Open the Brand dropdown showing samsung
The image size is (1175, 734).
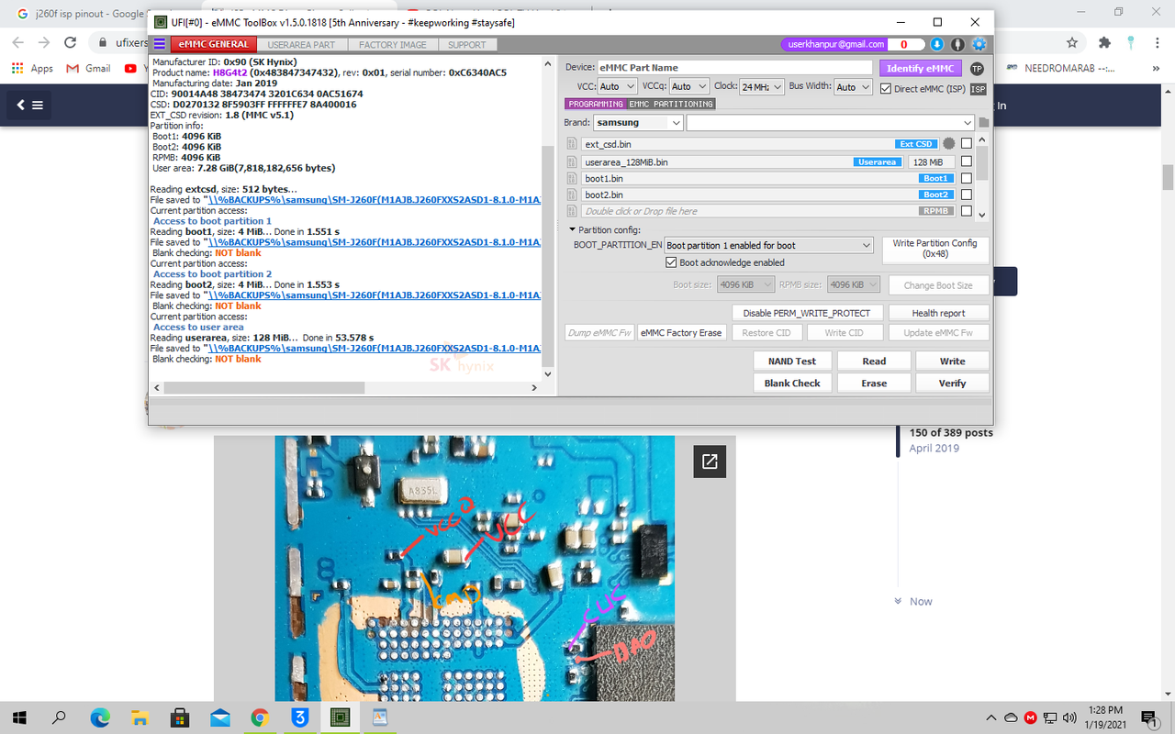click(638, 123)
